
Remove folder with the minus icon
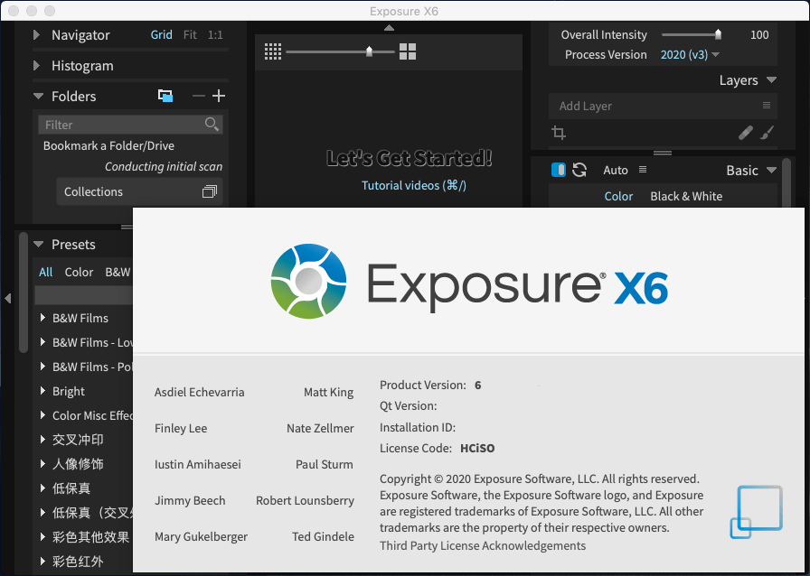click(198, 96)
